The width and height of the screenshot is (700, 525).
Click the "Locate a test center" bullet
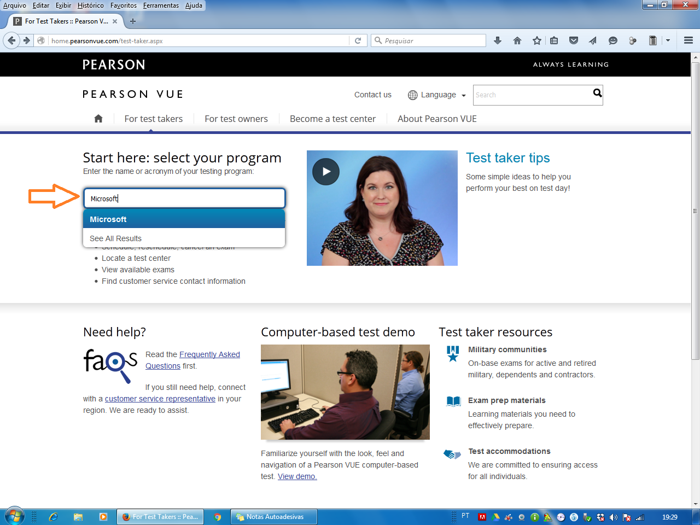[x=136, y=258]
